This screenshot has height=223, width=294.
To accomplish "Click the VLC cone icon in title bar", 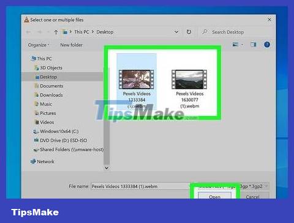I will 26,20.
